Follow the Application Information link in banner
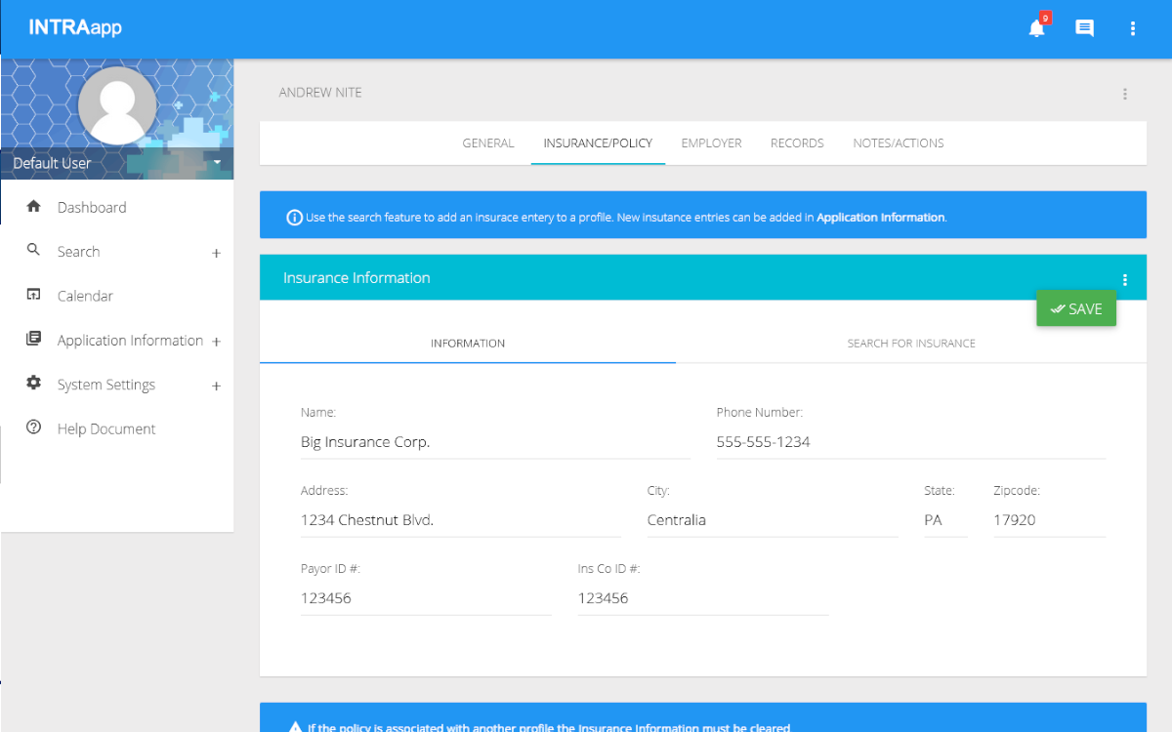This screenshot has height=732, width=1172. tap(880, 218)
